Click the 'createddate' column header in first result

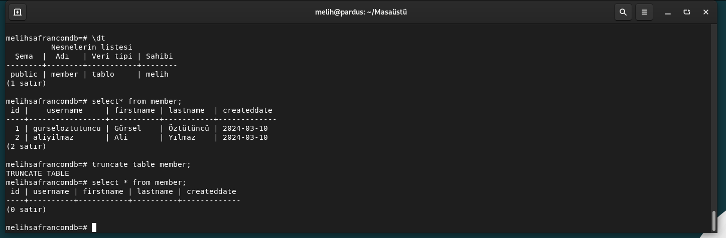pos(247,110)
